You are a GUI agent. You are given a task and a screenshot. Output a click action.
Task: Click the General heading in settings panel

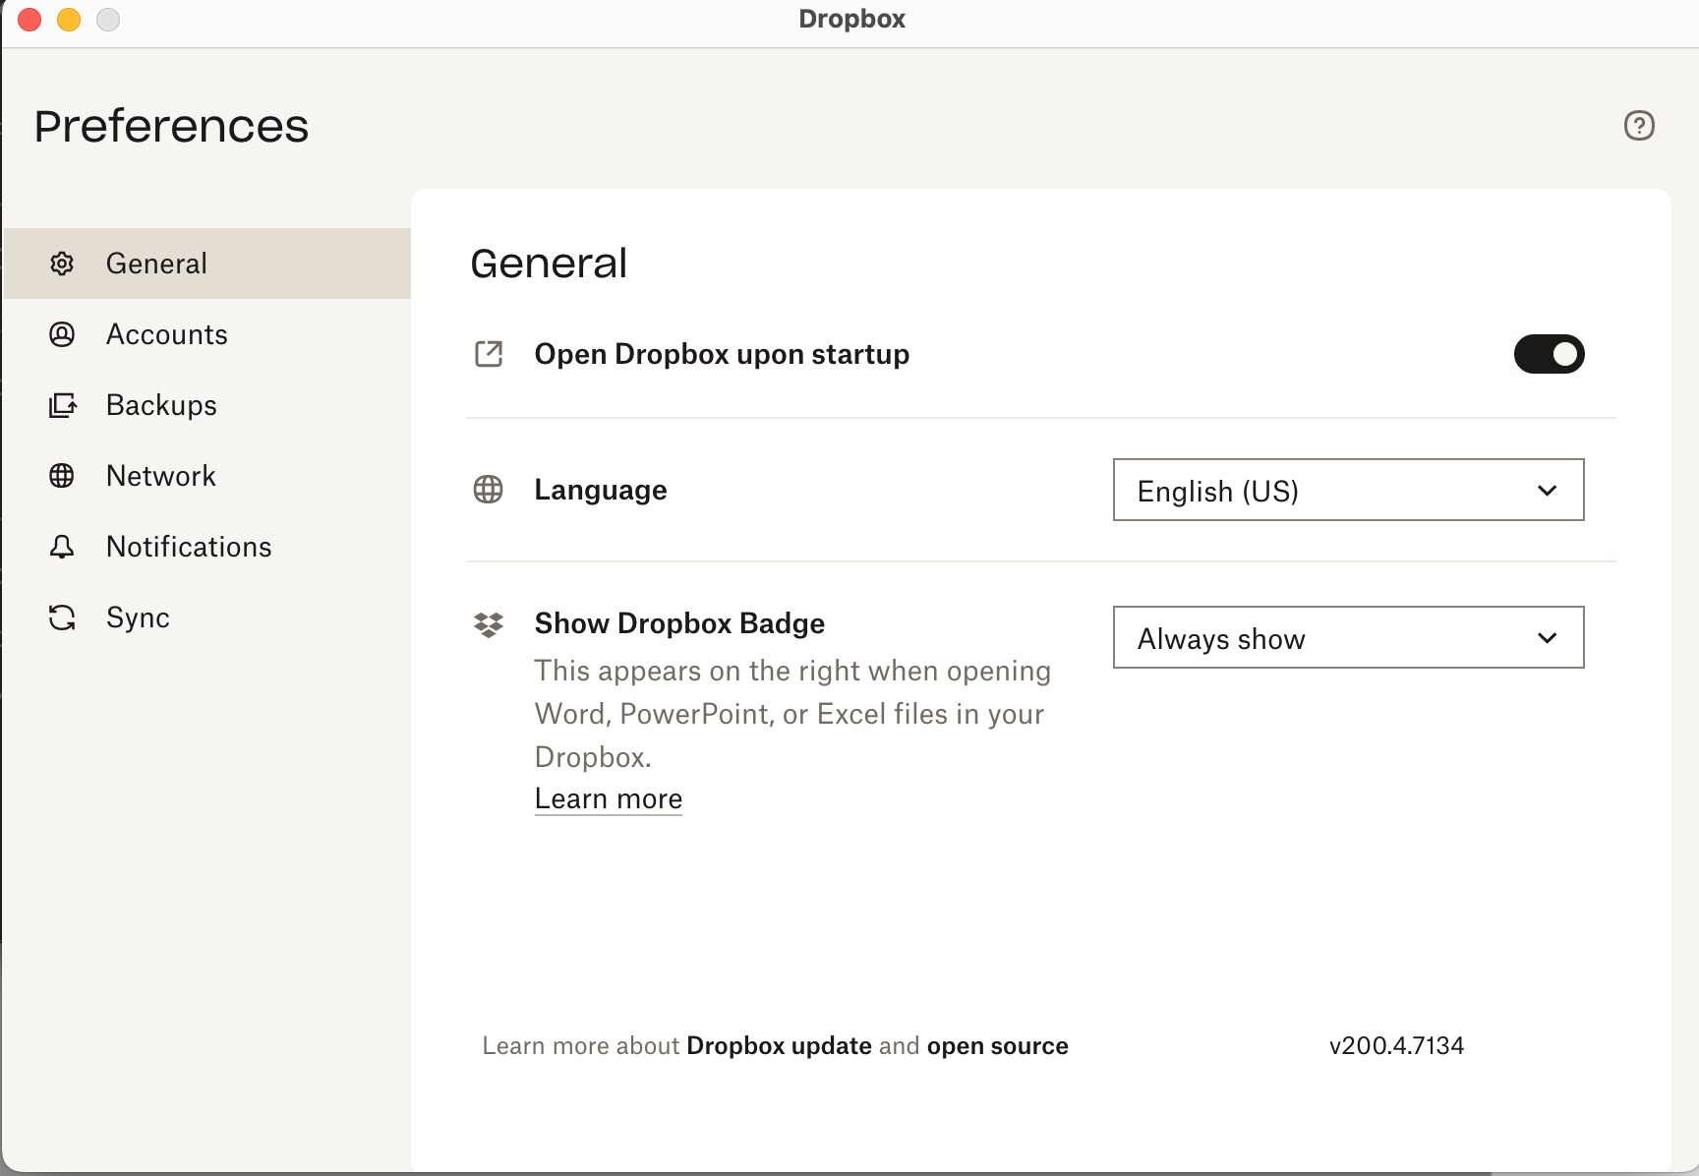point(549,264)
